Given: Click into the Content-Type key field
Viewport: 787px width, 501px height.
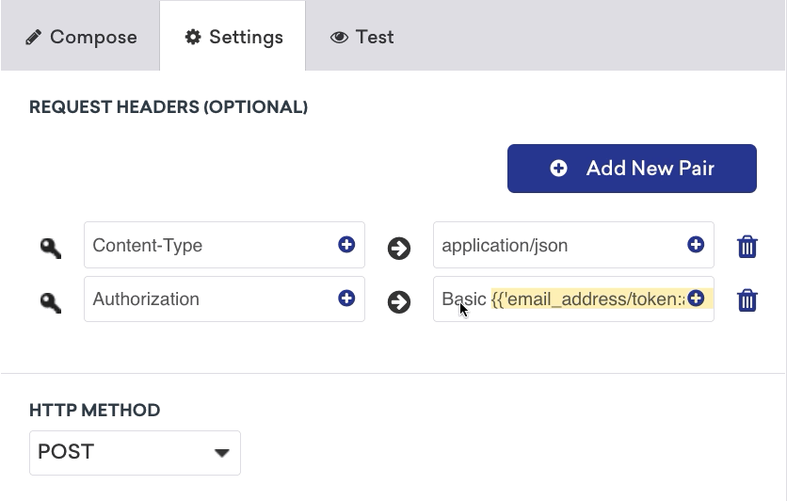Looking at the screenshot, I should coord(207,246).
